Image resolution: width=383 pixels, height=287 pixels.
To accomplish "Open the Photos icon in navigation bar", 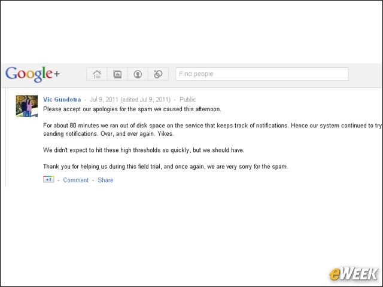I will [117, 74].
